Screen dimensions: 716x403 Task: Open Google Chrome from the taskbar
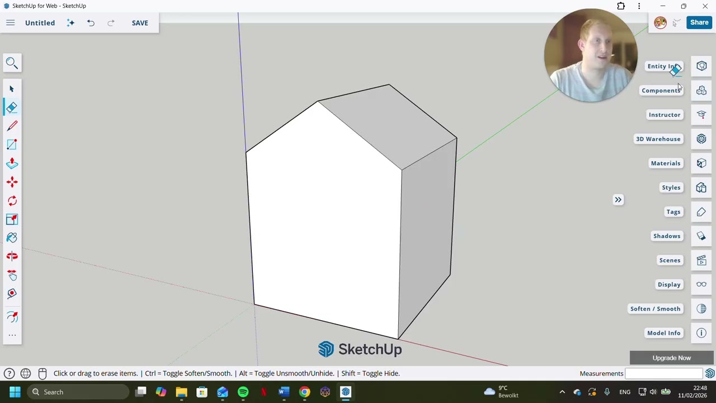pyautogui.click(x=304, y=392)
